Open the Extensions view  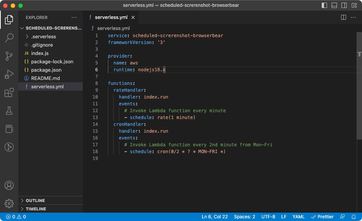9,92
